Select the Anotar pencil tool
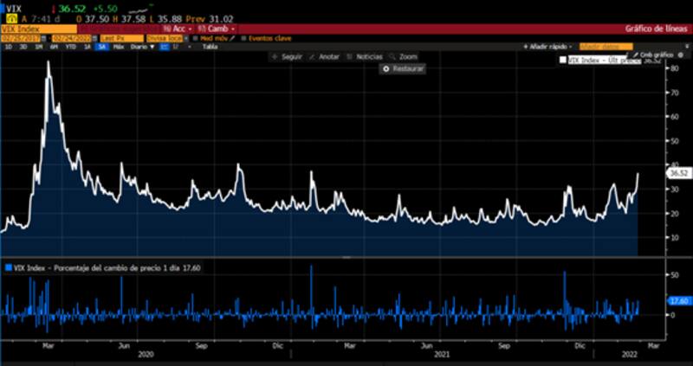The width and height of the screenshot is (693, 366). click(x=312, y=56)
